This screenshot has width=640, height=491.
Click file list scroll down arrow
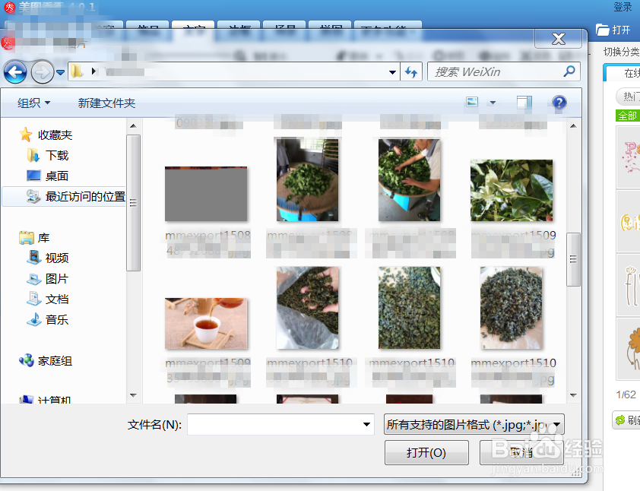point(573,395)
